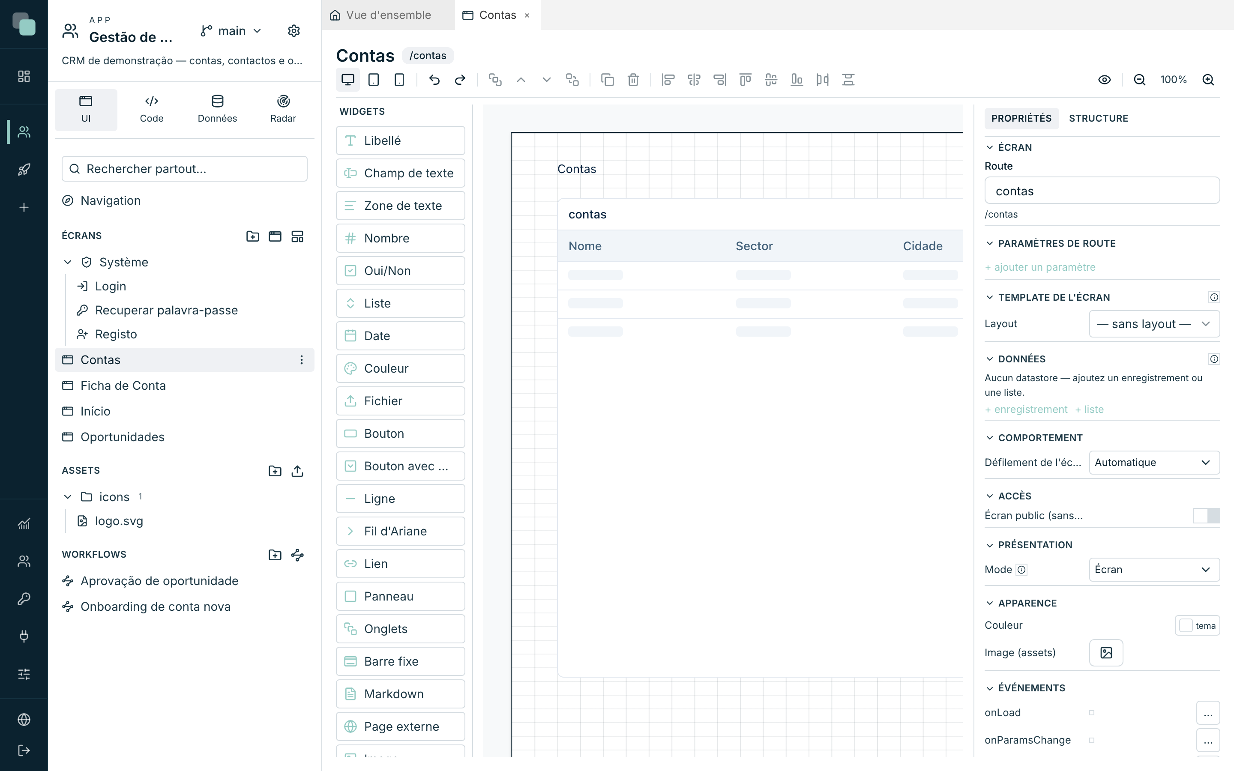Delete selection with trash icon
Image resolution: width=1234 pixels, height=771 pixels.
coord(633,80)
